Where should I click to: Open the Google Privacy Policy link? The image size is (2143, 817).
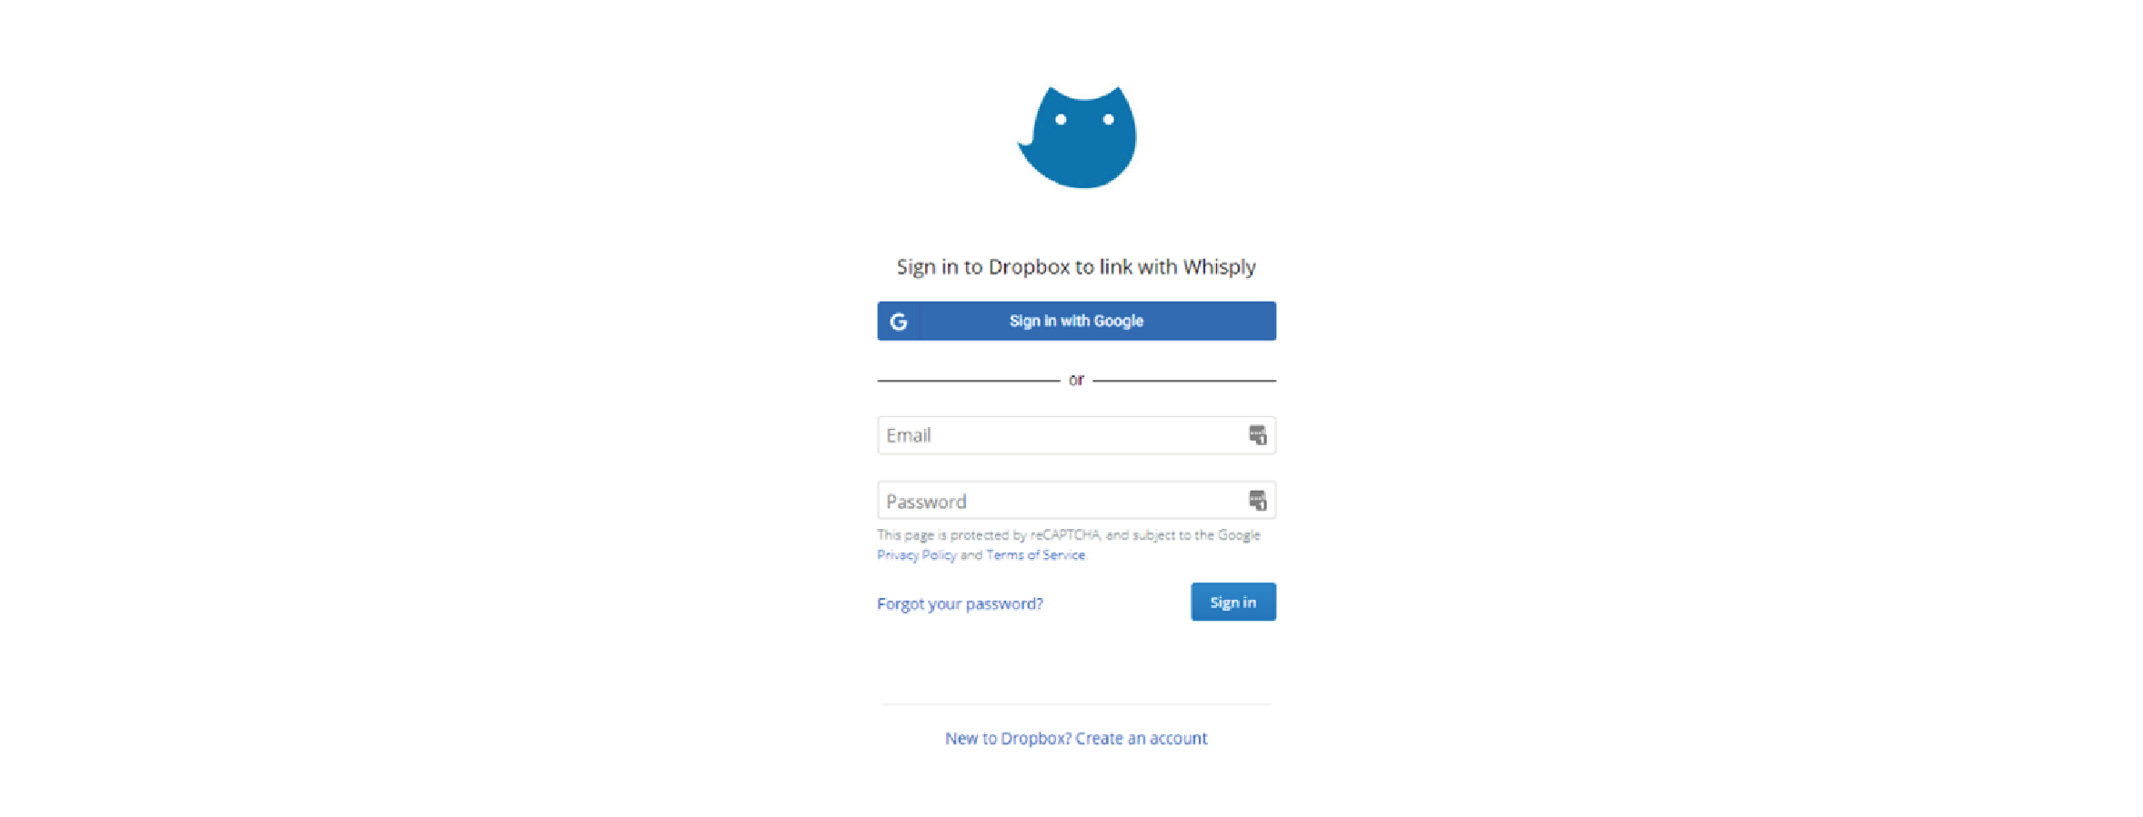tap(916, 555)
